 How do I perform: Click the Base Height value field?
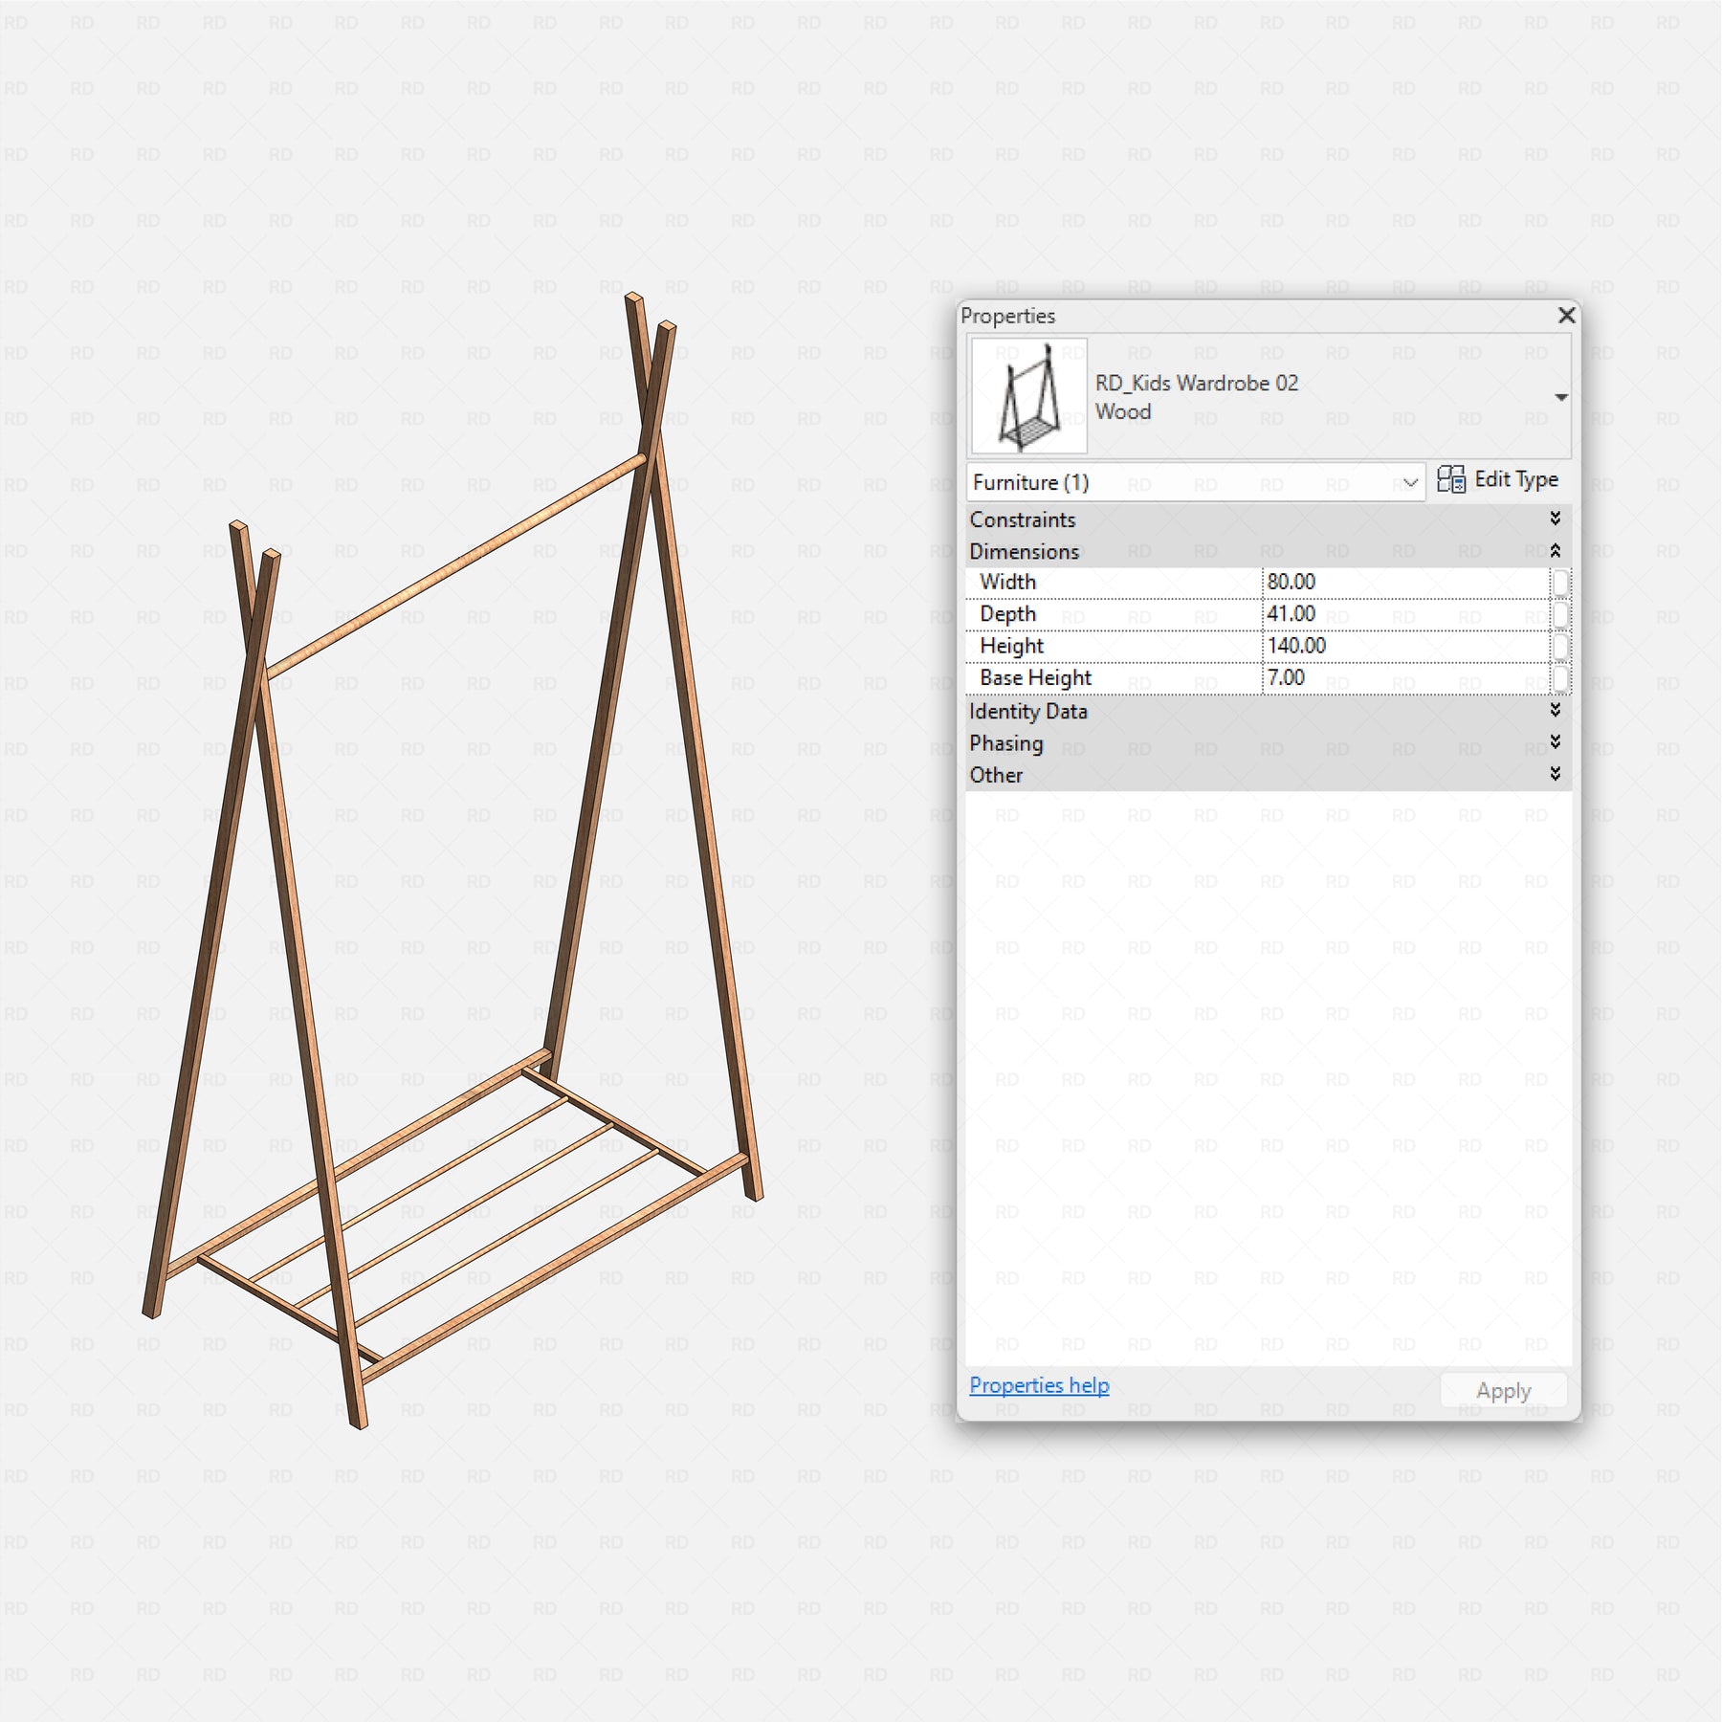click(x=1404, y=678)
